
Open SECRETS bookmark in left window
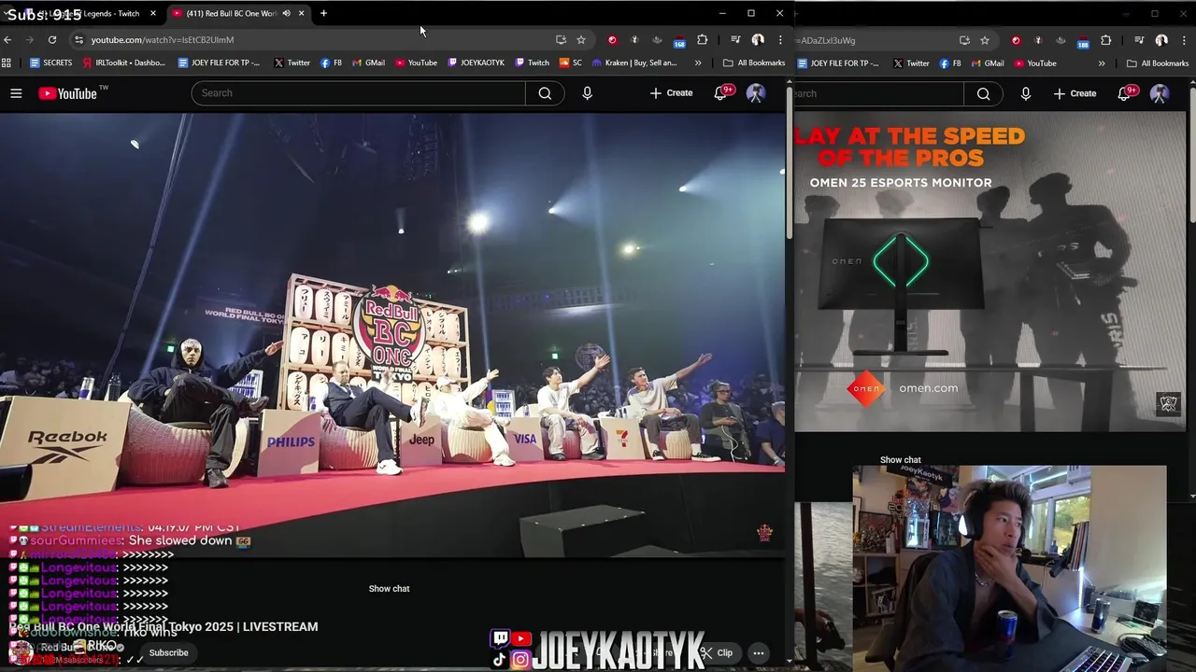[x=50, y=63]
